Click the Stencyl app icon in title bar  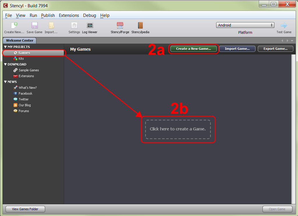(6, 6)
